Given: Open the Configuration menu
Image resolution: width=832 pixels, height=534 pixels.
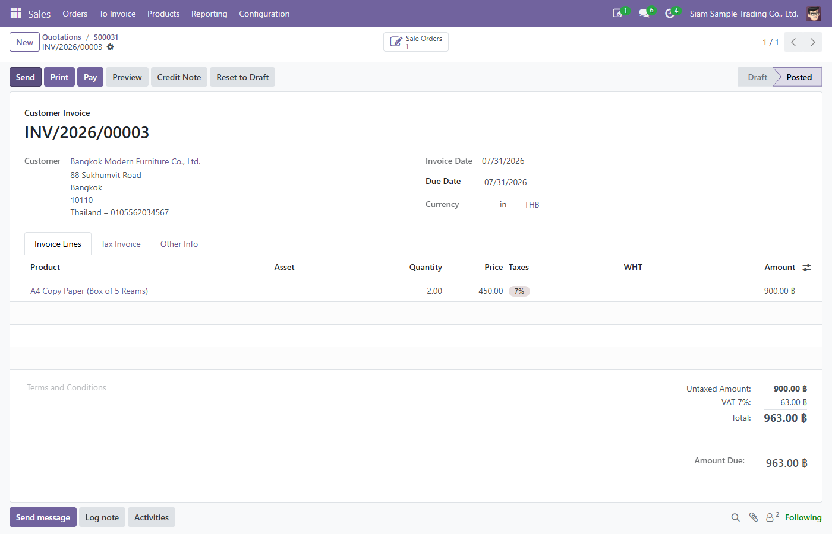Looking at the screenshot, I should (x=264, y=14).
